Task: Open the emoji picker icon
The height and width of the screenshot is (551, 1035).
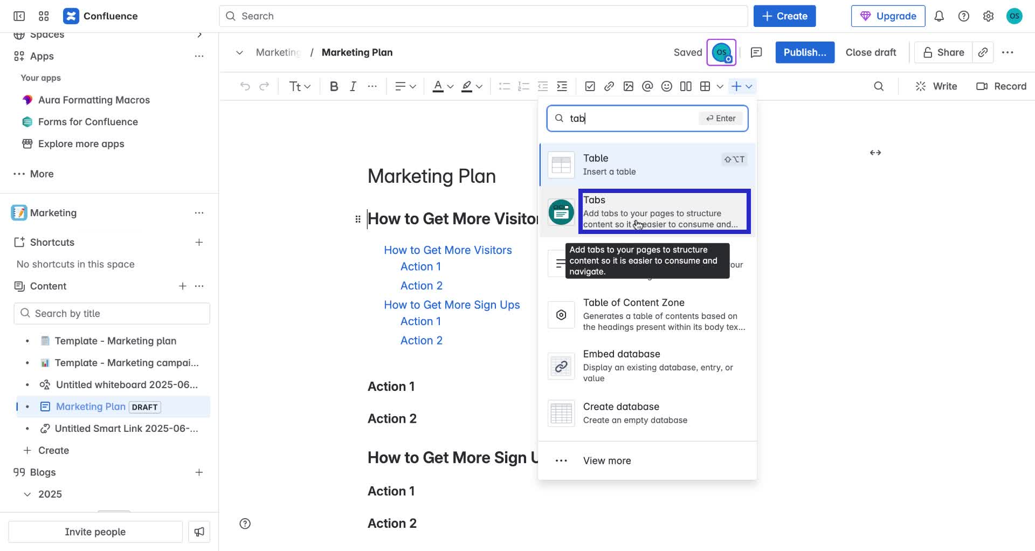Action: pos(667,86)
